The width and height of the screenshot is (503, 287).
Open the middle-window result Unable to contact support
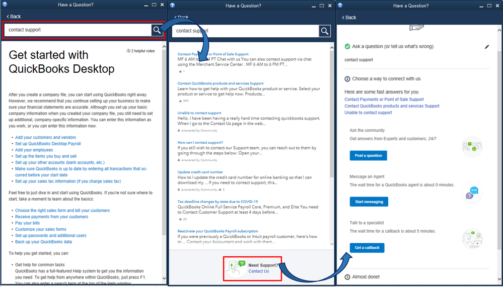tap(199, 113)
